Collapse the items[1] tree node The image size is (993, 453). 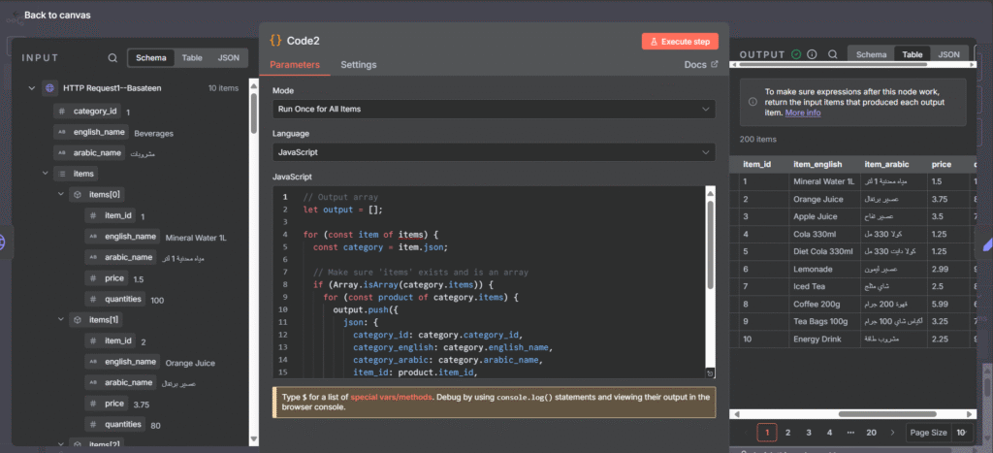pyautogui.click(x=60, y=319)
